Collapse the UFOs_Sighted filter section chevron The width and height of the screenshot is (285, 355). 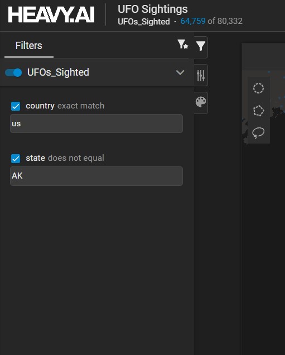pos(180,72)
